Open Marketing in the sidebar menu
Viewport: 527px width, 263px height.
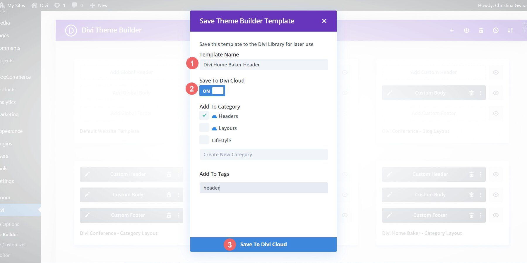click(9, 114)
